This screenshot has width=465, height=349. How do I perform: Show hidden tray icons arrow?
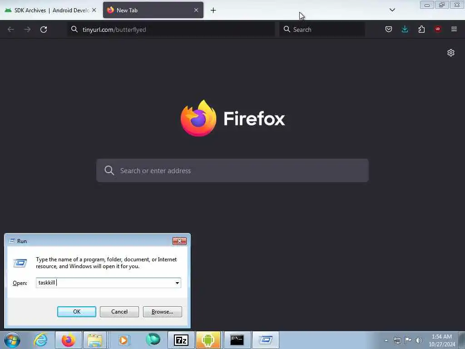pyautogui.click(x=386, y=340)
